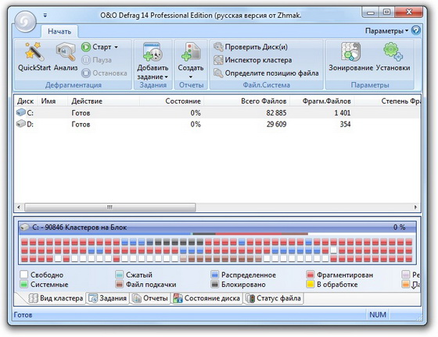Click the white Свободно legend swatch
This screenshot has height=337, width=438.
tap(24, 275)
